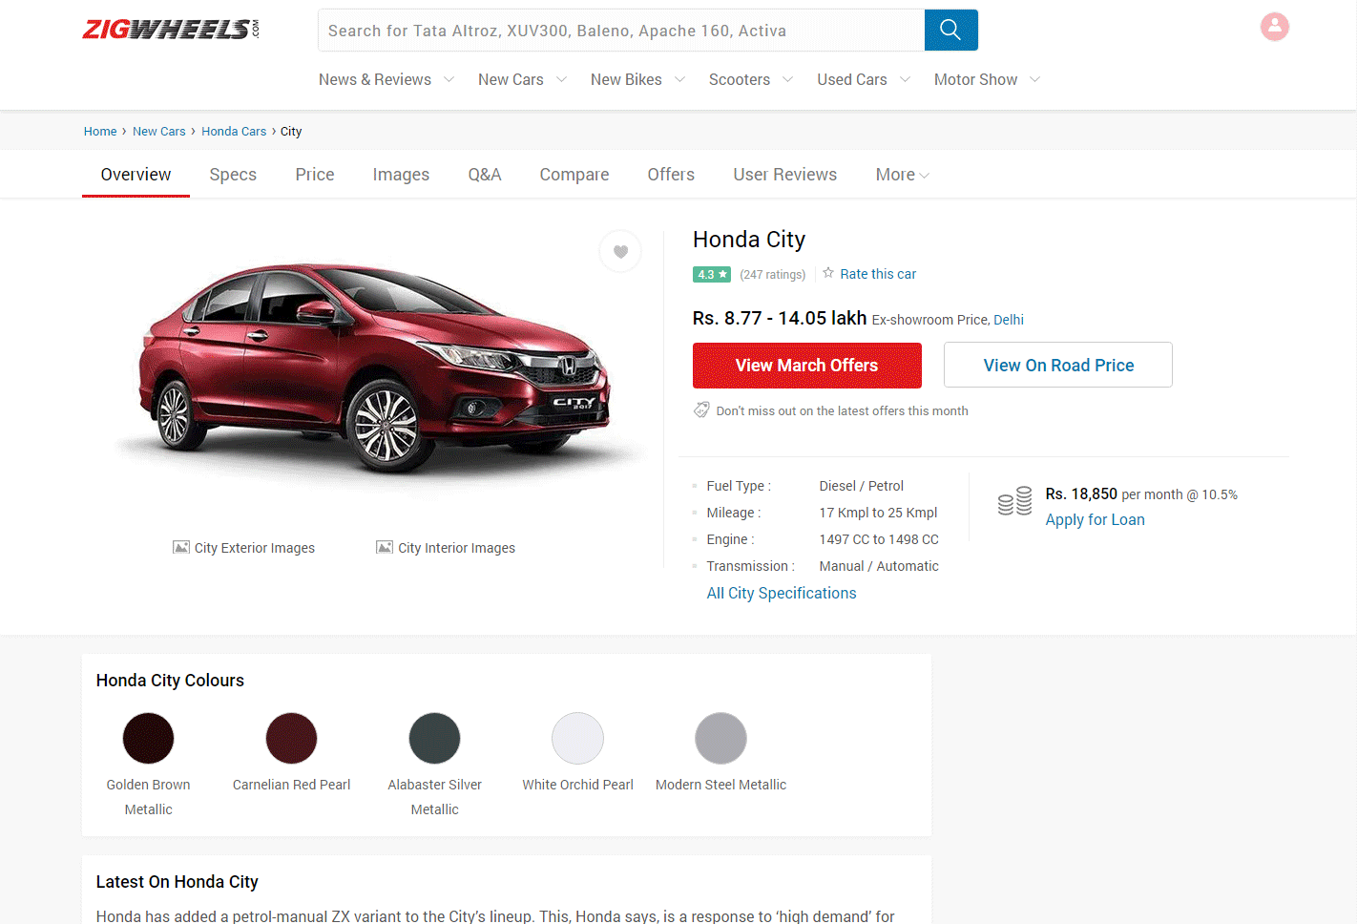Image resolution: width=1357 pixels, height=924 pixels.
Task: Open the Offers tab
Action: (671, 175)
